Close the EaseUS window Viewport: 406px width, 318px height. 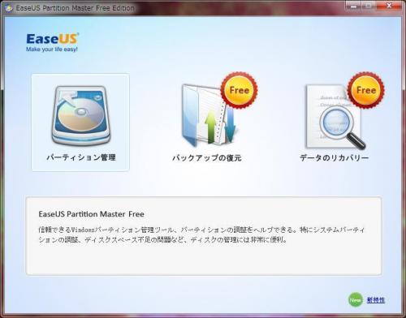click(389, 6)
